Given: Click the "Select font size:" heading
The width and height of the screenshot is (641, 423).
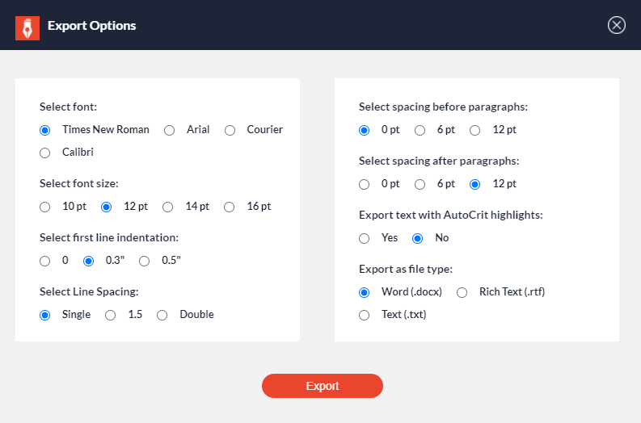Looking at the screenshot, I should pos(79,184).
